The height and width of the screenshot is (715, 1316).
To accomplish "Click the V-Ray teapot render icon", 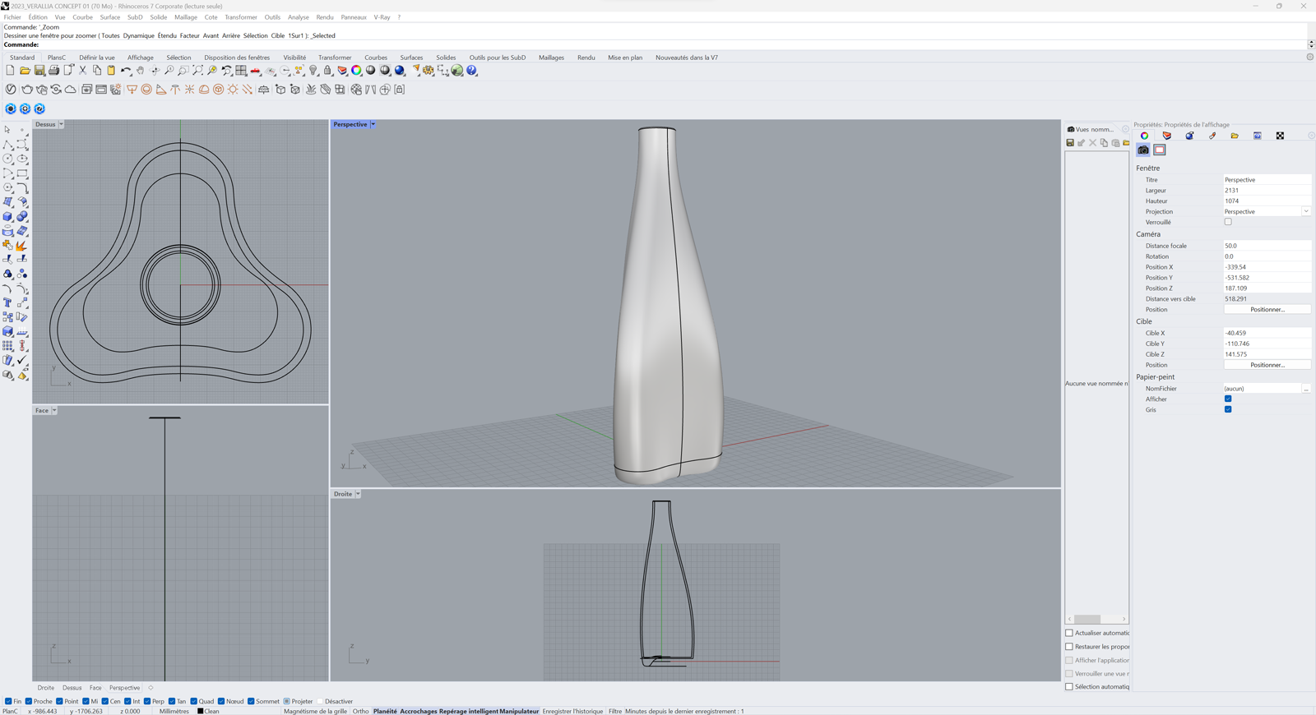I will pos(27,90).
